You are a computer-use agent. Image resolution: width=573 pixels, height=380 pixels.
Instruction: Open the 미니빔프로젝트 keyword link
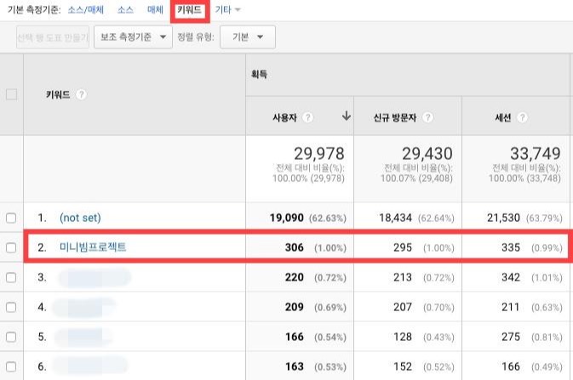(93, 247)
